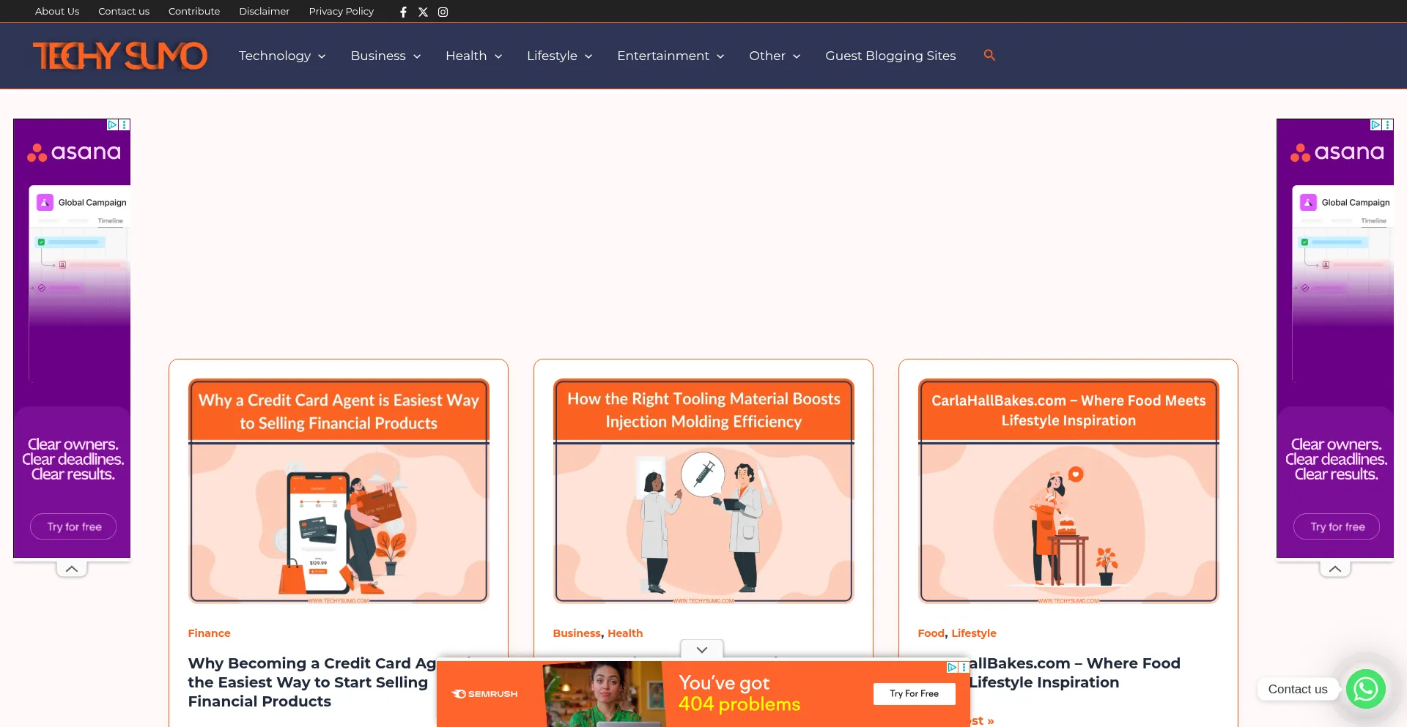The height and width of the screenshot is (727, 1407).
Task: Click the Techy Sumo logo
Action: tap(120, 56)
